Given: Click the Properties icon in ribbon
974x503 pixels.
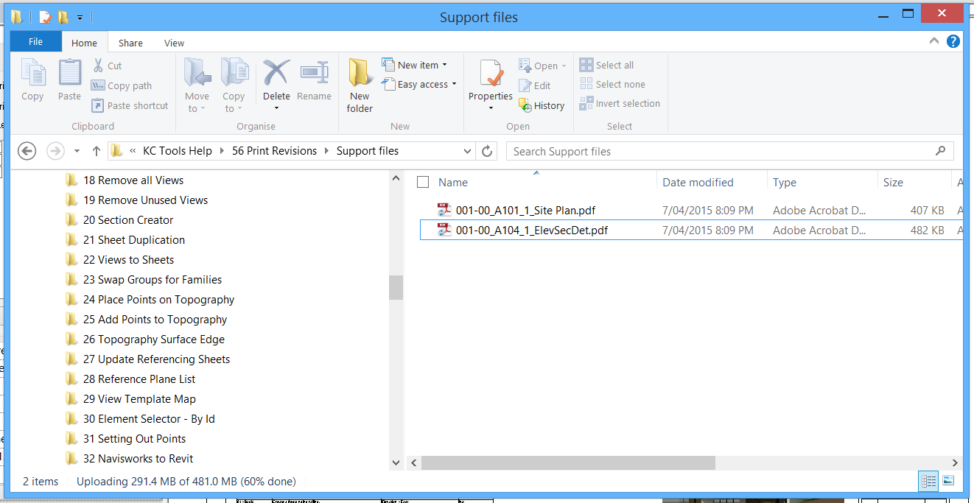Looking at the screenshot, I should click(491, 75).
